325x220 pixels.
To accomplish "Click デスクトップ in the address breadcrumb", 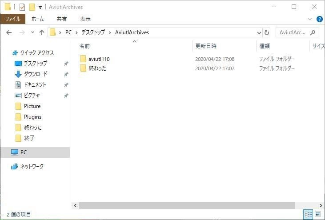I will (x=93, y=32).
